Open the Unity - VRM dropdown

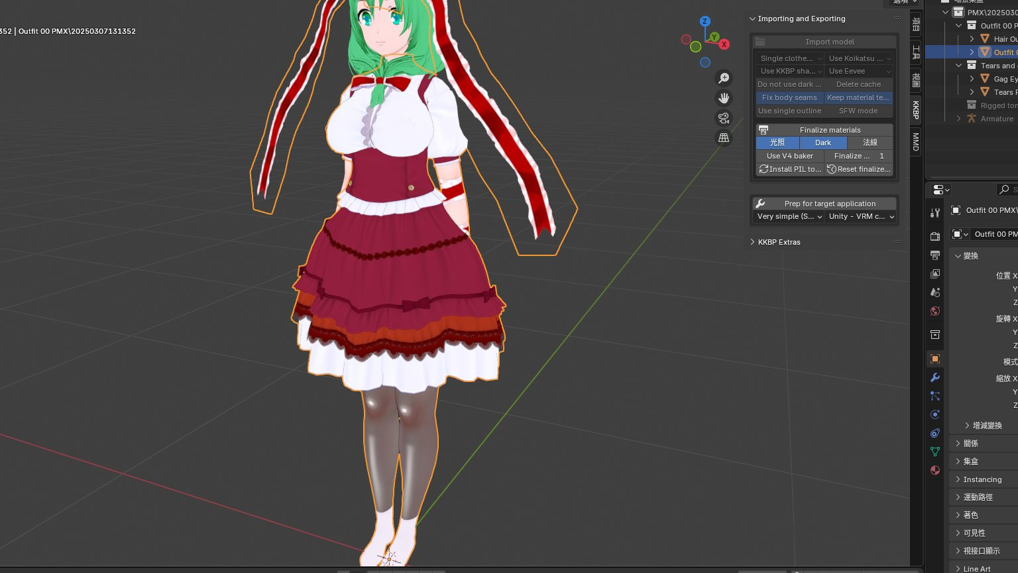click(x=861, y=216)
